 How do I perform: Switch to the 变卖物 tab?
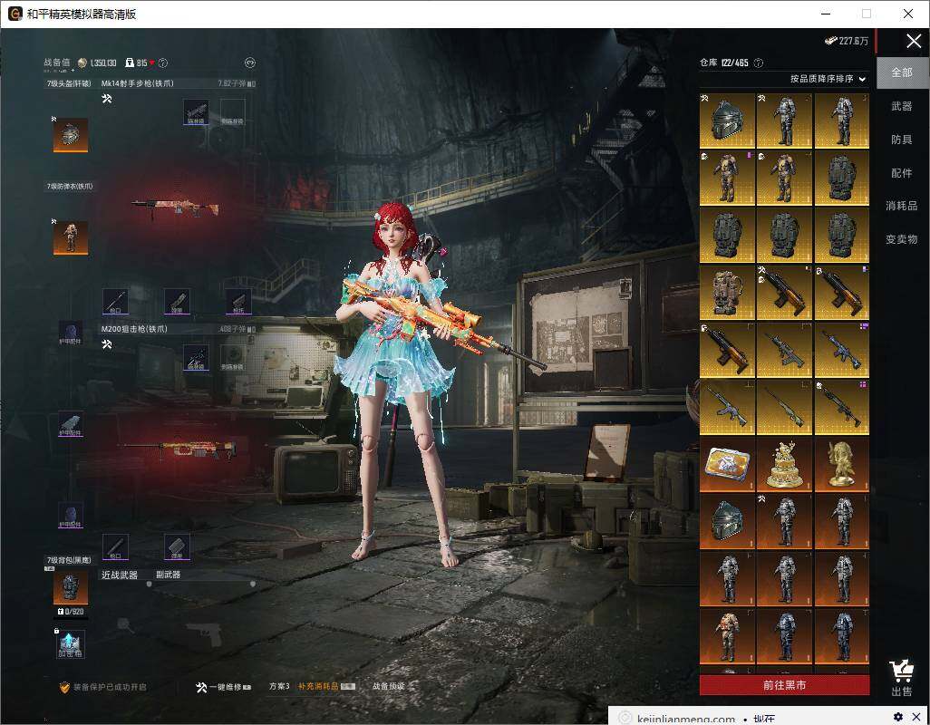[902, 239]
